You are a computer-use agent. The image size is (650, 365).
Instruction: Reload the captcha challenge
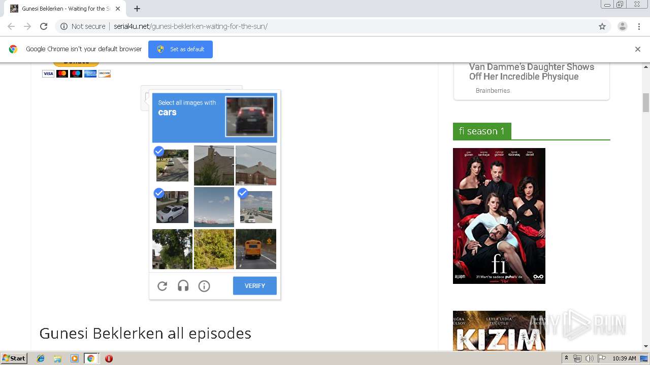(x=162, y=286)
